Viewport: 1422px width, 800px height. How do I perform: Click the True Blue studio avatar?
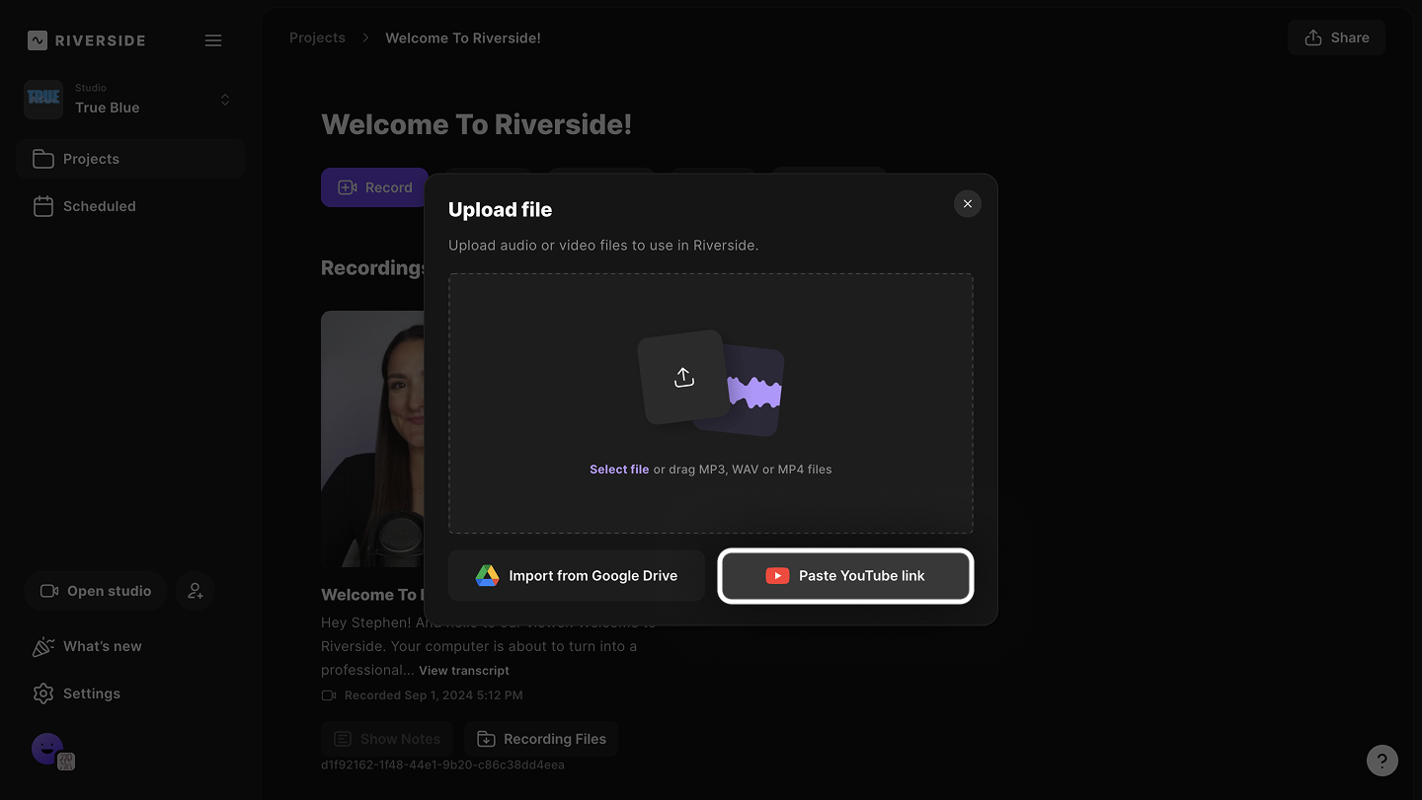click(43, 100)
